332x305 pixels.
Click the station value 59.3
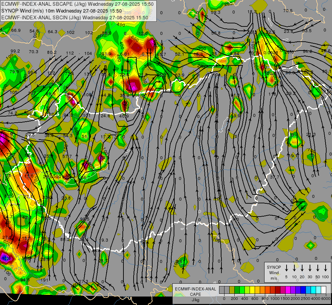pos(216,13)
